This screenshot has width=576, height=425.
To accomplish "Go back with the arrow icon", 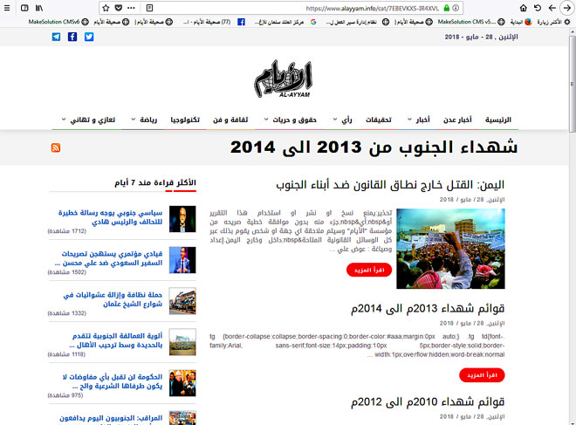I will point(552,8).
